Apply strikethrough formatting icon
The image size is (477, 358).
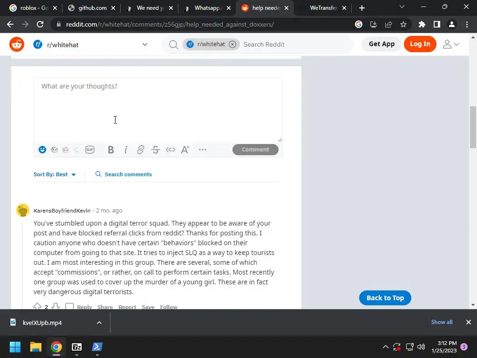(x=156, y=150)
